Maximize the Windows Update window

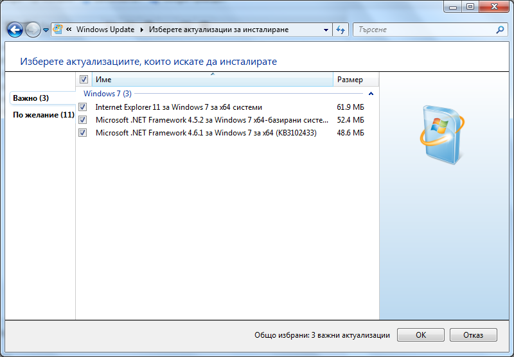click(470, 6)
